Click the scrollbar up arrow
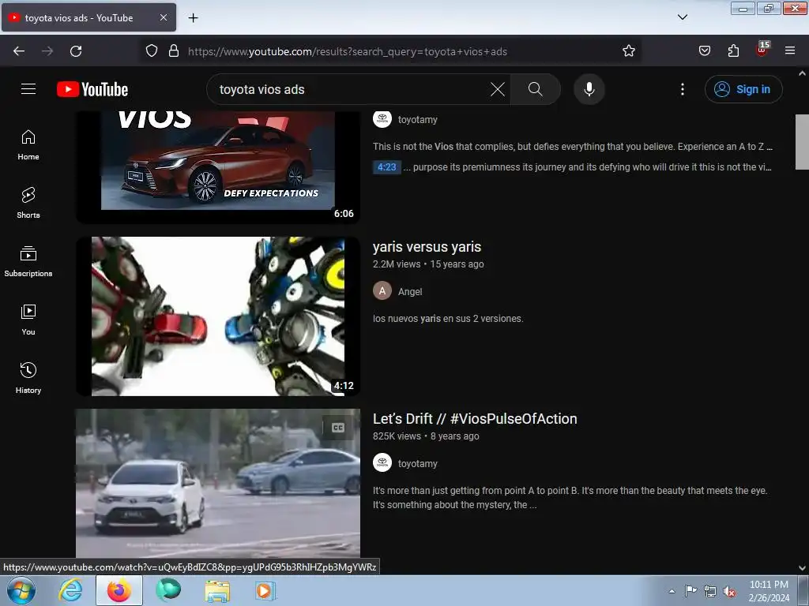This screenshot has width=809, height=606. [802, 73]
